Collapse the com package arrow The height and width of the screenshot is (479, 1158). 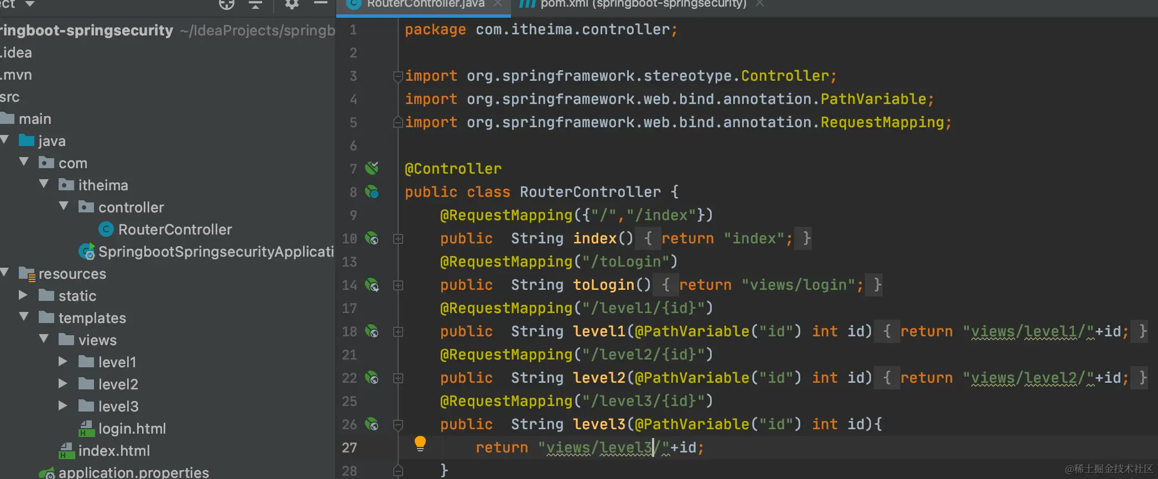pos(24,162)
